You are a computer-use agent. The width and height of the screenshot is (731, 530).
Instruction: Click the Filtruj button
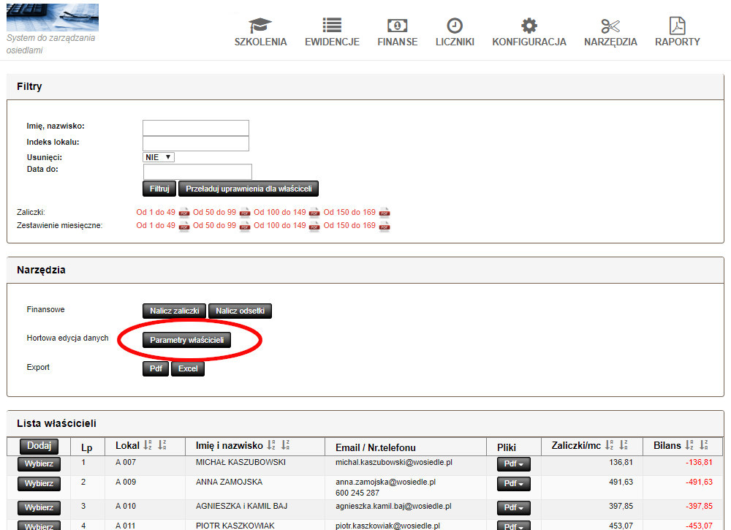(x=159, y=189)
